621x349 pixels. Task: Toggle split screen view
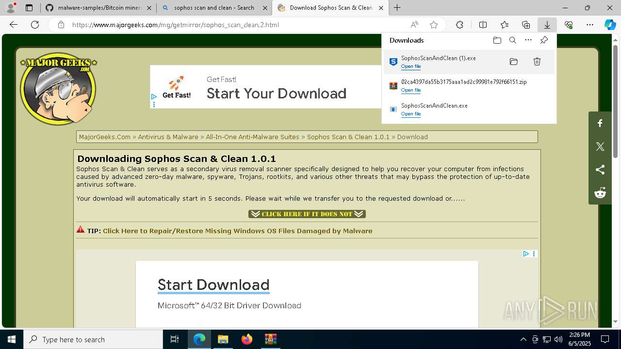[x=483, y=25]
